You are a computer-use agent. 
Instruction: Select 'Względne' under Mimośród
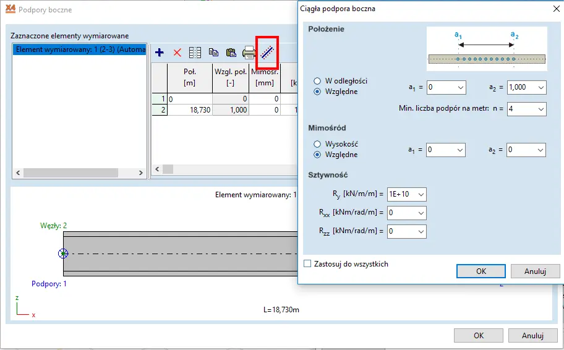click(317, 155)
